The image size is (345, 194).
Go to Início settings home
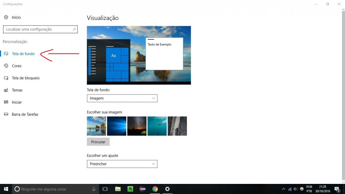click(16, 17)
